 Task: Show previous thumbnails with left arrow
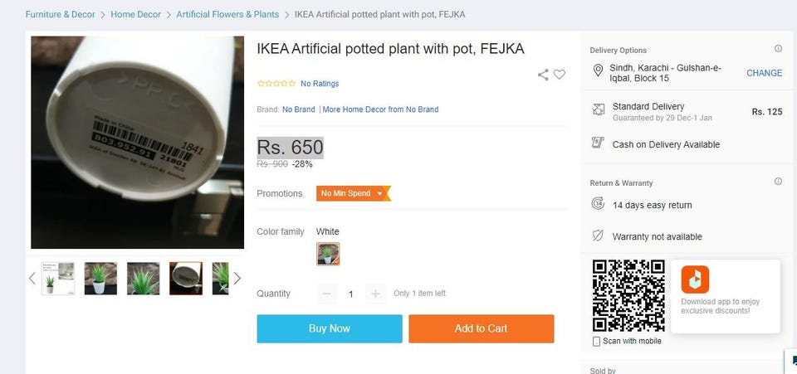(32, 279)
